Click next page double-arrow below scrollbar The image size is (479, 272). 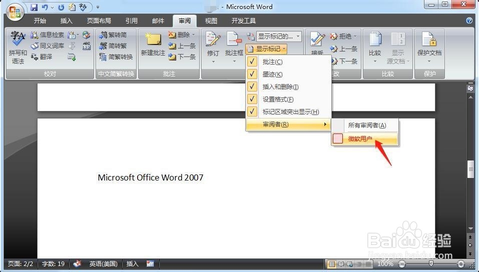(x=470, y=253)
